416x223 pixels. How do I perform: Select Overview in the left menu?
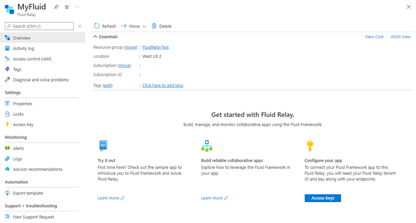click(x=43, y=38)
